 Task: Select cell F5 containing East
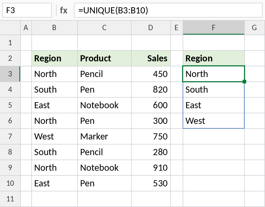(214, 105)
